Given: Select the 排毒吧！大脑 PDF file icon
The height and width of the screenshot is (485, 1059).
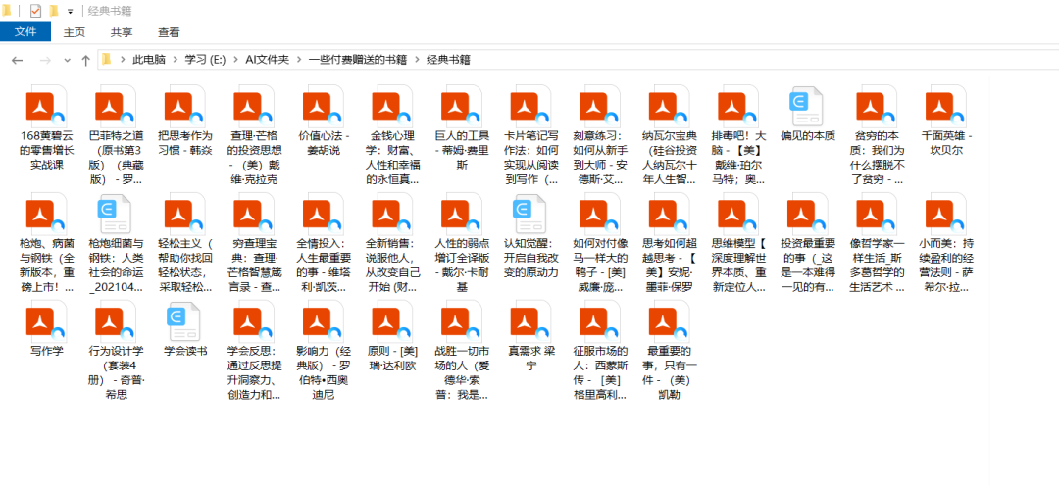Looking at the screenshot, I should pyautogui.click(x=738, y=106).
